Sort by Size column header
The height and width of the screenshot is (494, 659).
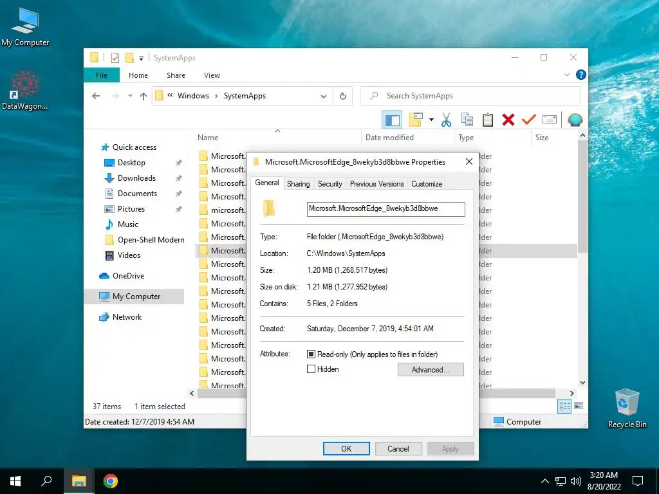tap(542, 138)
